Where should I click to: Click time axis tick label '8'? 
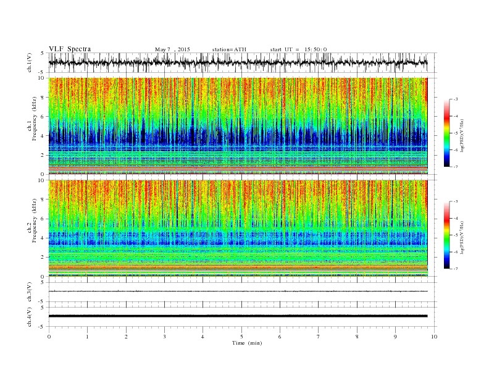pos(357,337)
